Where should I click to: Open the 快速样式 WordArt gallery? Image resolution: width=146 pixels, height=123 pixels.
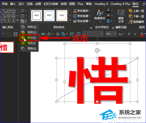100,15
